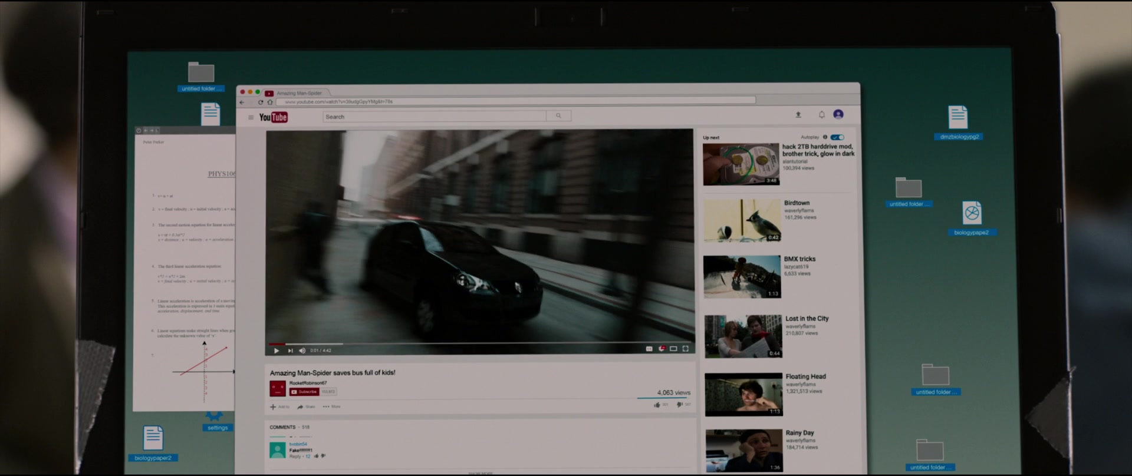Click the Birdtown video title
The height and width of the screenshot is (476, 1132).
797,203
